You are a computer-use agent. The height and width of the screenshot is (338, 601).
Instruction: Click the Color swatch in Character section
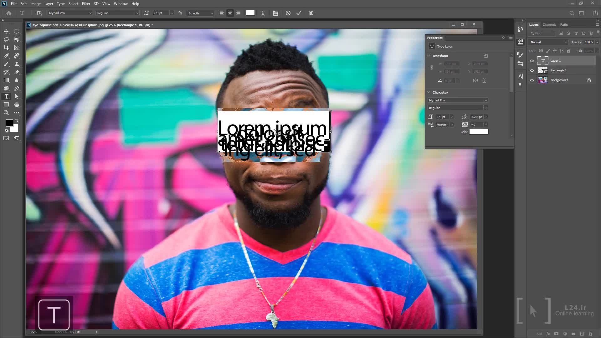[479, 132]
